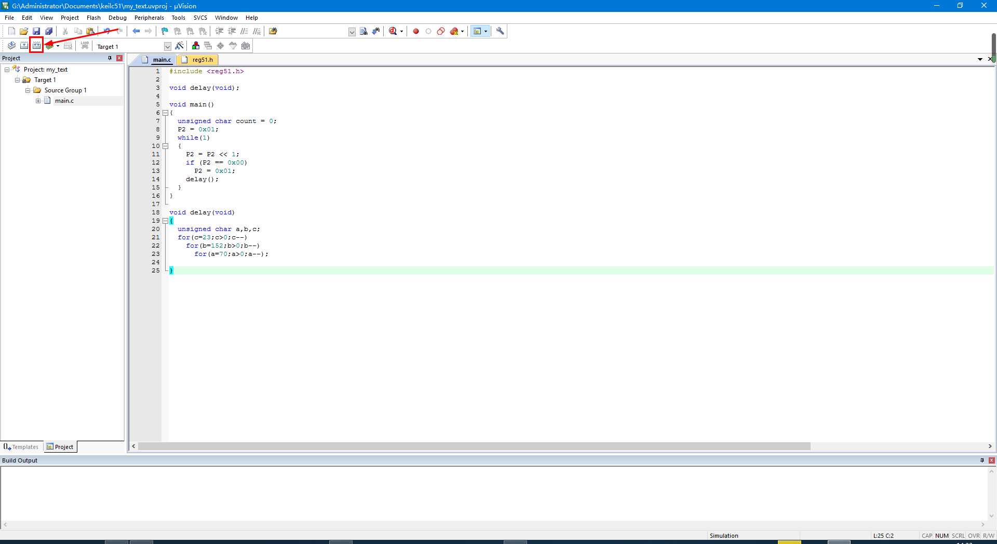Open Options for Target magic wand icon
This screenshot has width=997, height=544.
coord(179,46)
